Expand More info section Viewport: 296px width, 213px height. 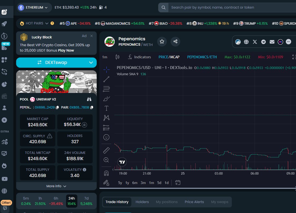pos(56,186)
